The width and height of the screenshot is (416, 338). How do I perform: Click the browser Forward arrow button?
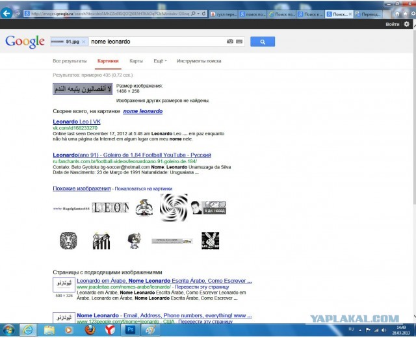point(18,13)
